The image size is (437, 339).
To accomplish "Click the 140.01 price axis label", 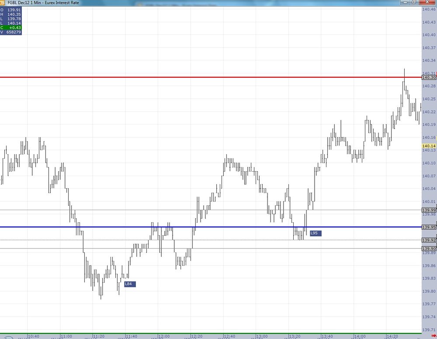I will tap(429, 201).
